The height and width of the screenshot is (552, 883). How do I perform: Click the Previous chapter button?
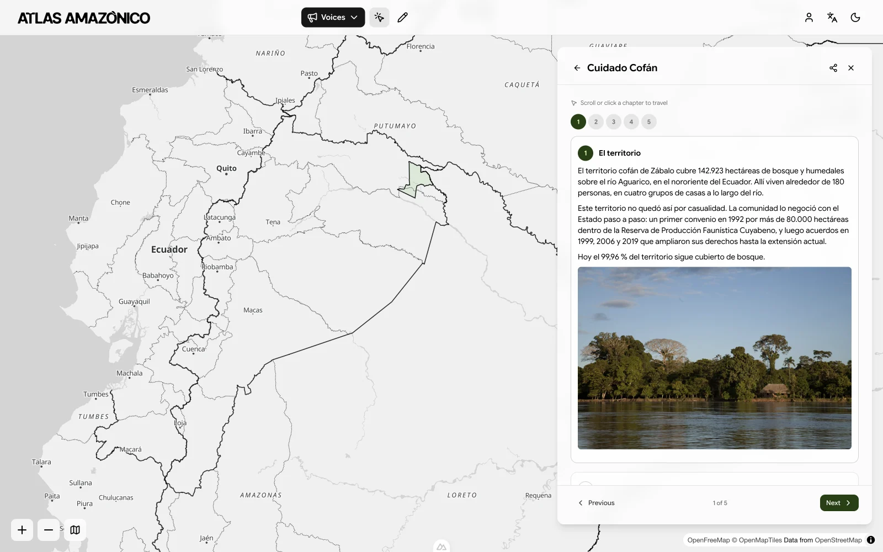tap(596, 503)
